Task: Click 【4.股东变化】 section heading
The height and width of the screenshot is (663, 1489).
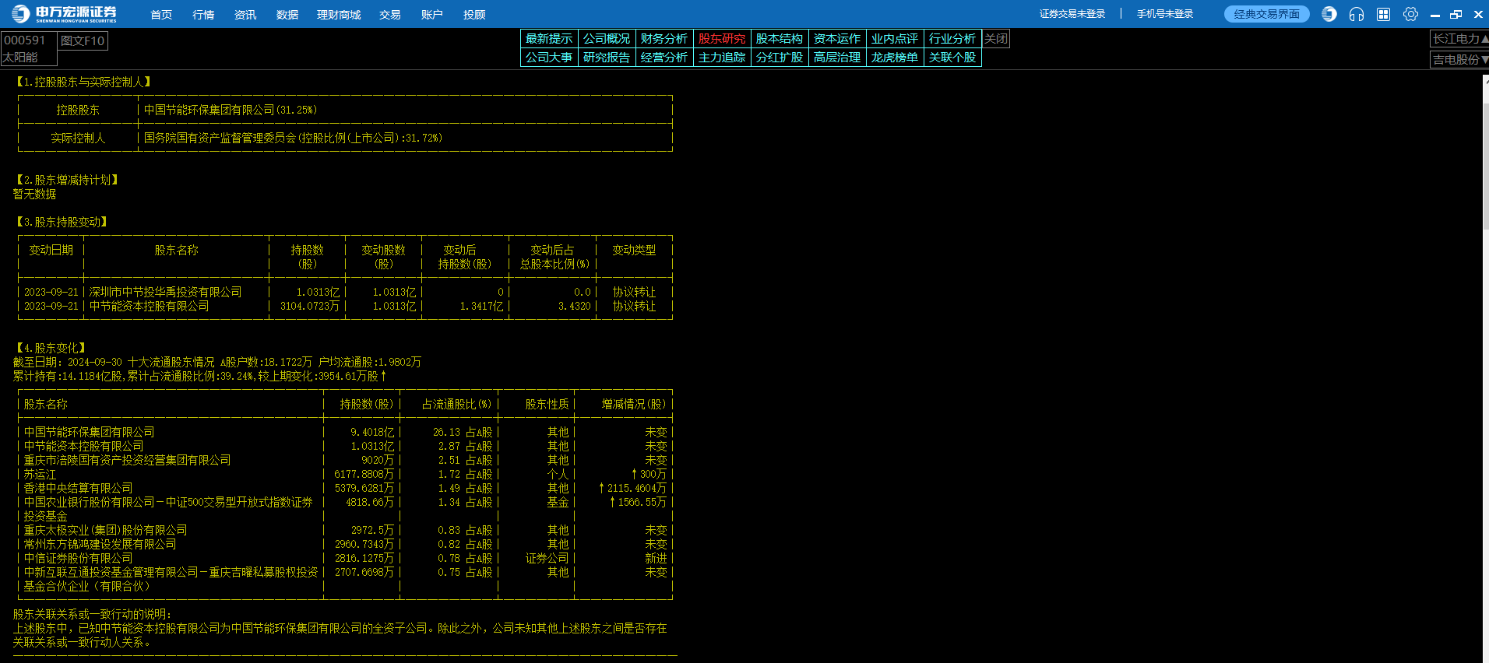Action: (51, 348)
